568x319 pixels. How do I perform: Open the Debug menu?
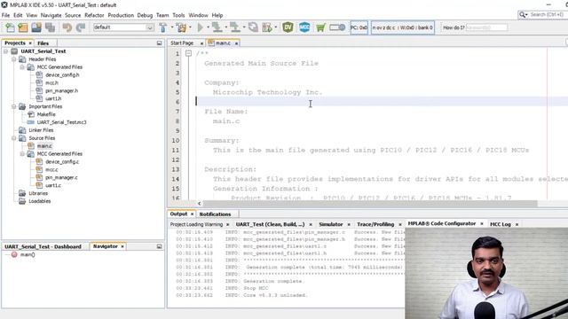click(145, 15)
